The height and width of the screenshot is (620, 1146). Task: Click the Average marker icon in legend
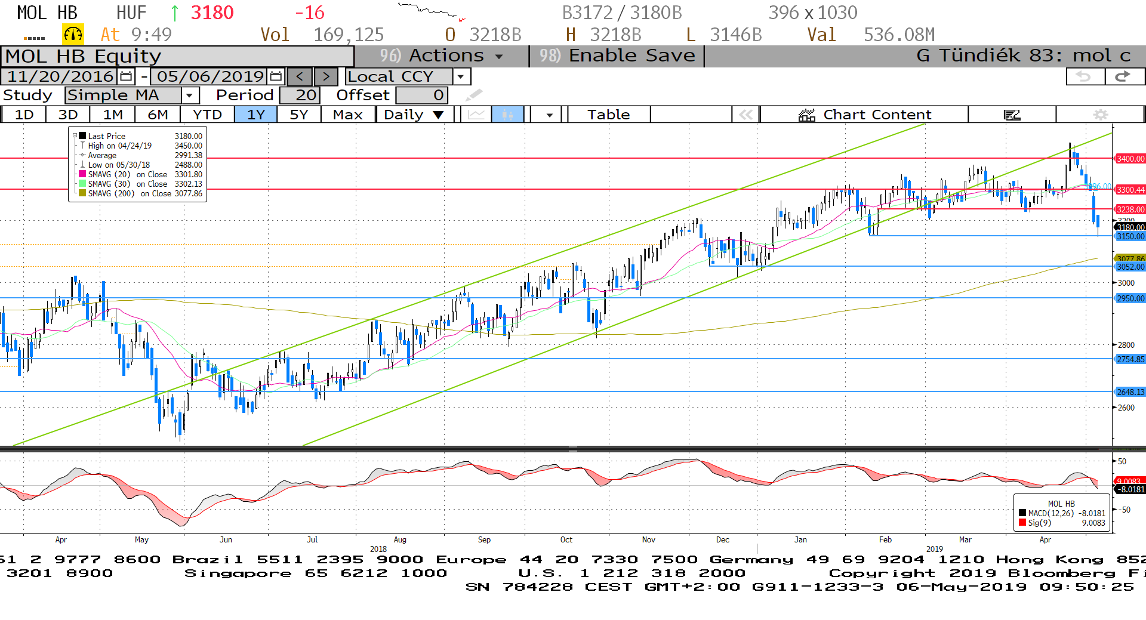coord(83,155)
